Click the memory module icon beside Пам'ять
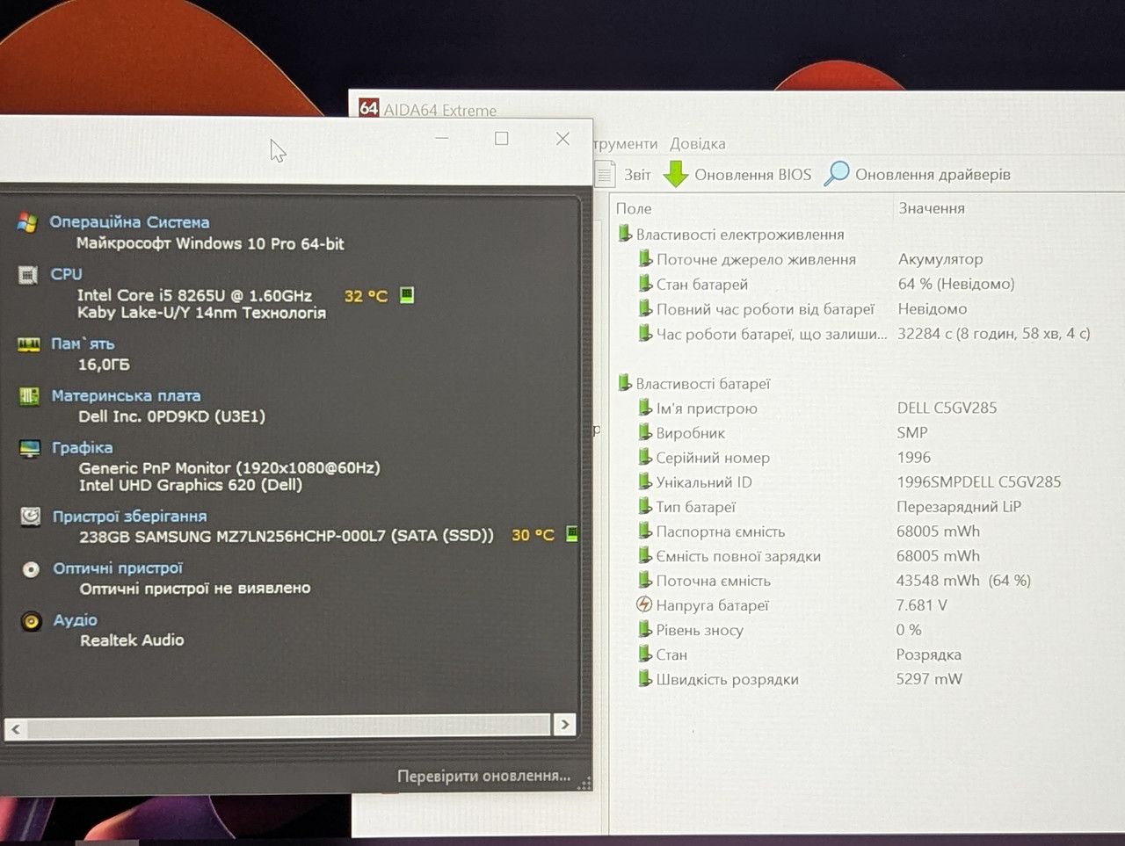 click(29, 344)
